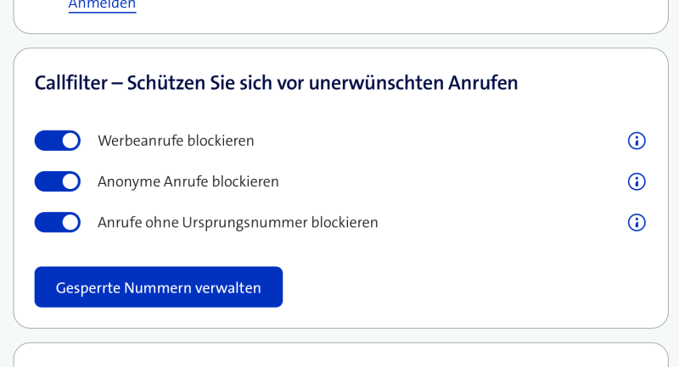Switch off blocking of advertising calls
This screenshot has height=367, width=679.
[x=58, y=141]
